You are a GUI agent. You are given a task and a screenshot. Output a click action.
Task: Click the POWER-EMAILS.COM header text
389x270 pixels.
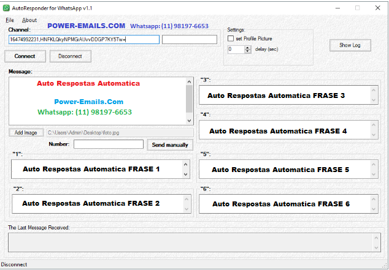click(86, 26)
